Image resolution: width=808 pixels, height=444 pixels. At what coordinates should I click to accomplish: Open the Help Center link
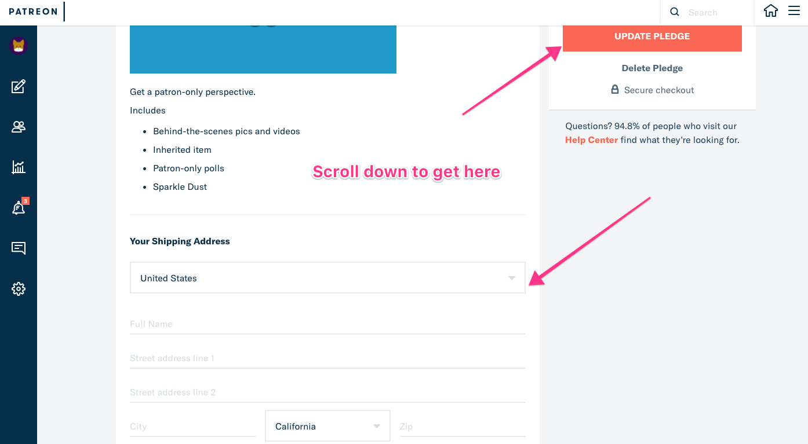coord(591,140)
